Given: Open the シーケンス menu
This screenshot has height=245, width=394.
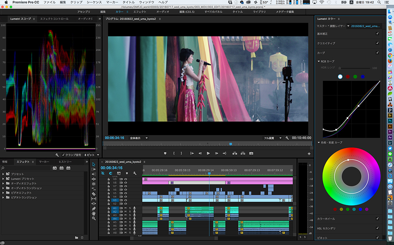Looking at the screenshot, I should tap(94, 2).
